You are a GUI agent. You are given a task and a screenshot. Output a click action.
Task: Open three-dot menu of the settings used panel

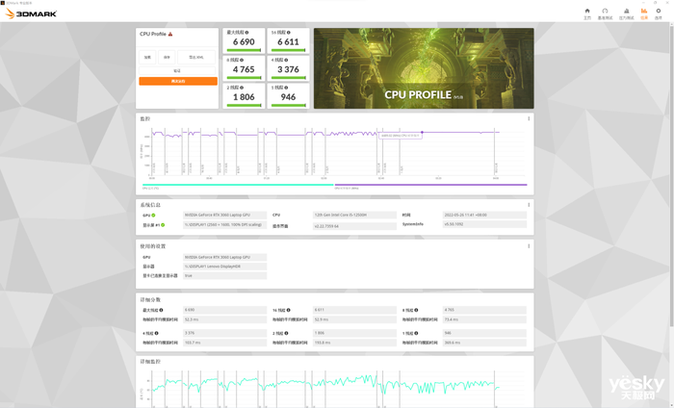coord(529,246)
